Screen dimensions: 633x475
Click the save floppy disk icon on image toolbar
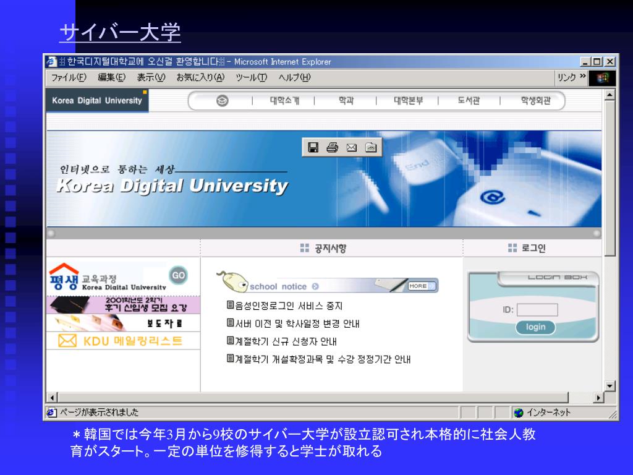(313, 147)
